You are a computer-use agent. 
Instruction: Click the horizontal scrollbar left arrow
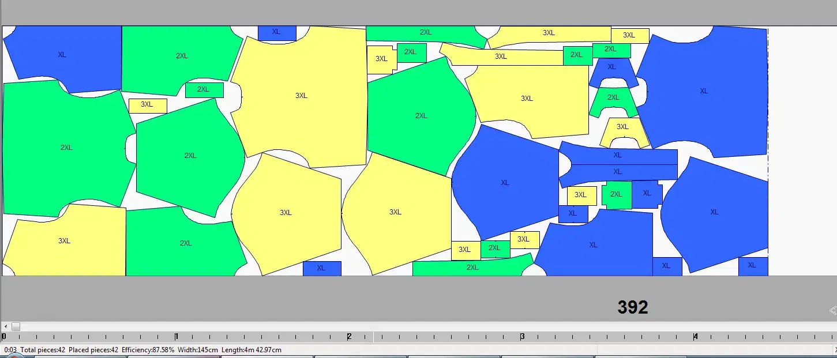[x=5, y=327]
